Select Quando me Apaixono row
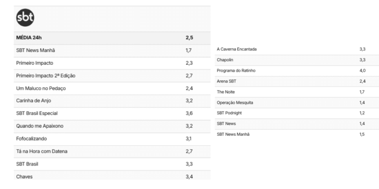Screen dimensions: 379x189 click(x=112, y=126)
